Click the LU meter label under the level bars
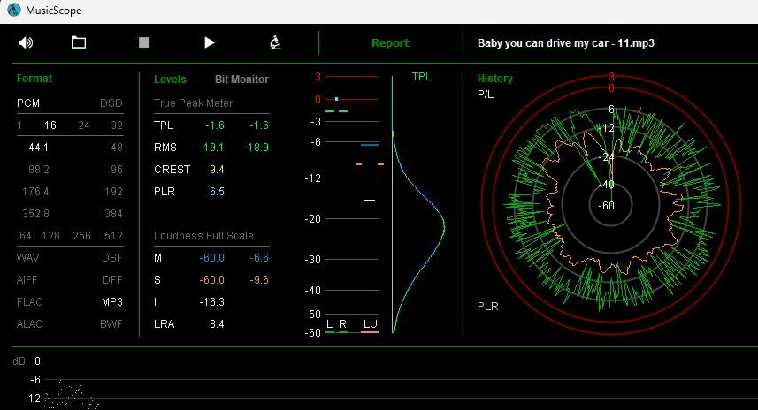The image size is (758, 410). pos(370,324)
